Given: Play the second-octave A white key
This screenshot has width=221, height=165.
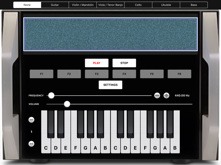Looking at the screenshot, I should point(165,146).
